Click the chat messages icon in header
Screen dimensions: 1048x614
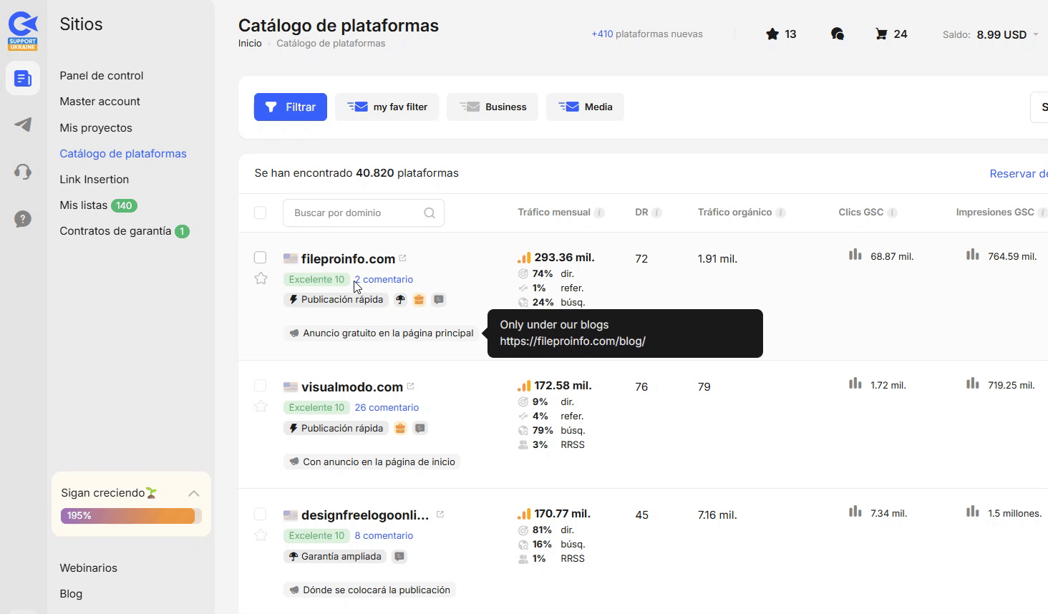(x=837, y=34)
